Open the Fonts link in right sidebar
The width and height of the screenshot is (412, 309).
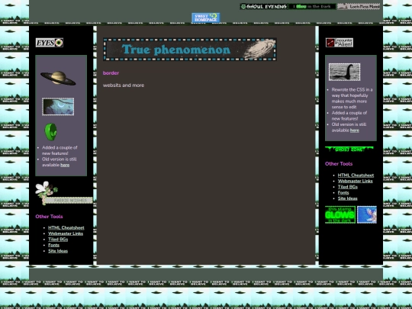(x=343, y=192)
